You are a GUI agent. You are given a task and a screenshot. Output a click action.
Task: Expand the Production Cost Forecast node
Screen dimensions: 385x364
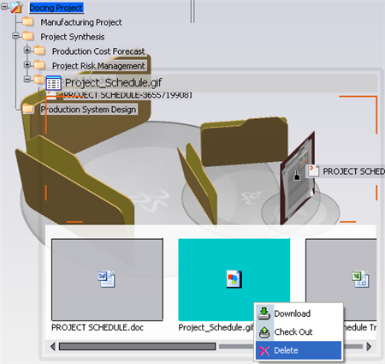tap(27, 50)
